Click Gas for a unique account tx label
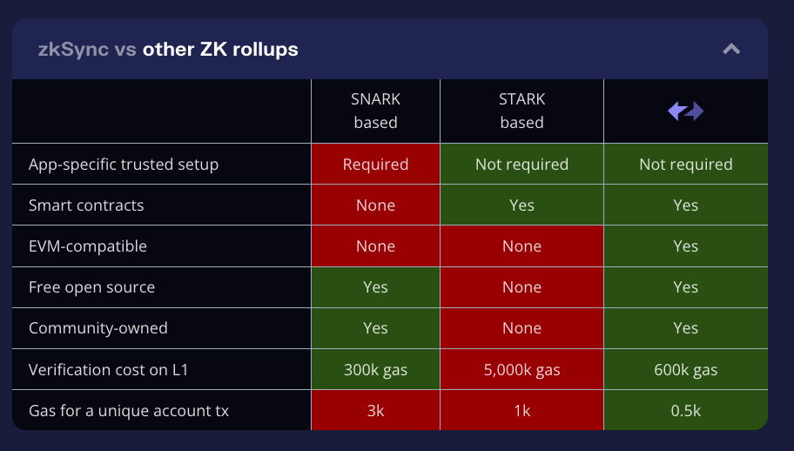The image size is (794, 451). click(x=129, y=410)
